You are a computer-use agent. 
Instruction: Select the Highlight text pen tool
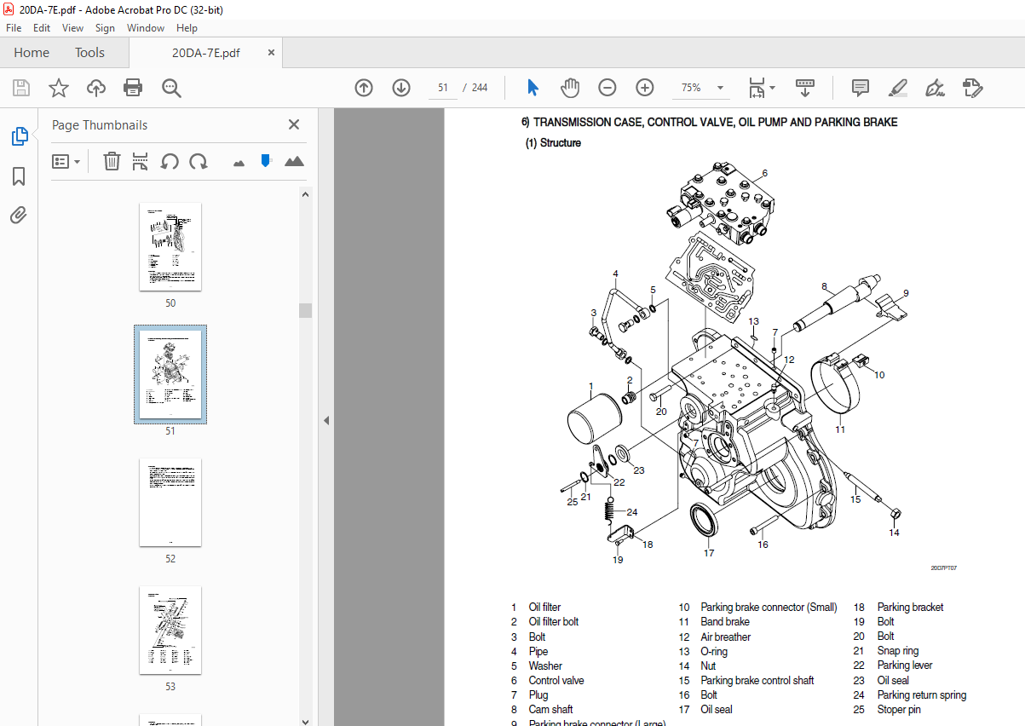tap(898, 88)
